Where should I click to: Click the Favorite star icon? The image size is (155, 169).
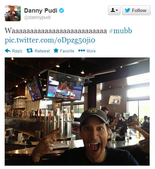coord(56,50)
